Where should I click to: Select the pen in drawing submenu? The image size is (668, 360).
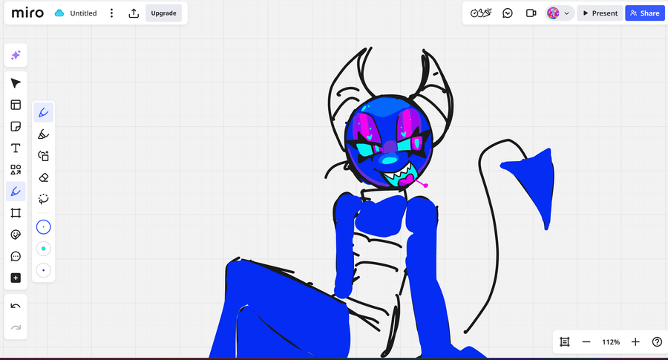44,113
